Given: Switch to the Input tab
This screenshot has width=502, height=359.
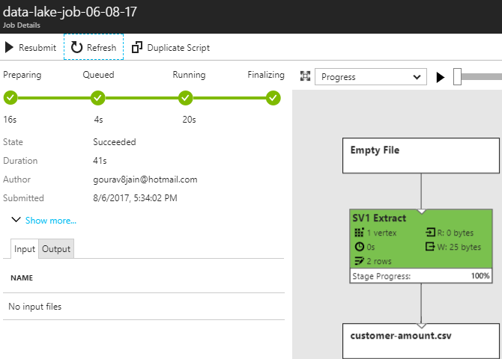Looking at the screenshot, I should pyautogui.click(x=25, y=249).
